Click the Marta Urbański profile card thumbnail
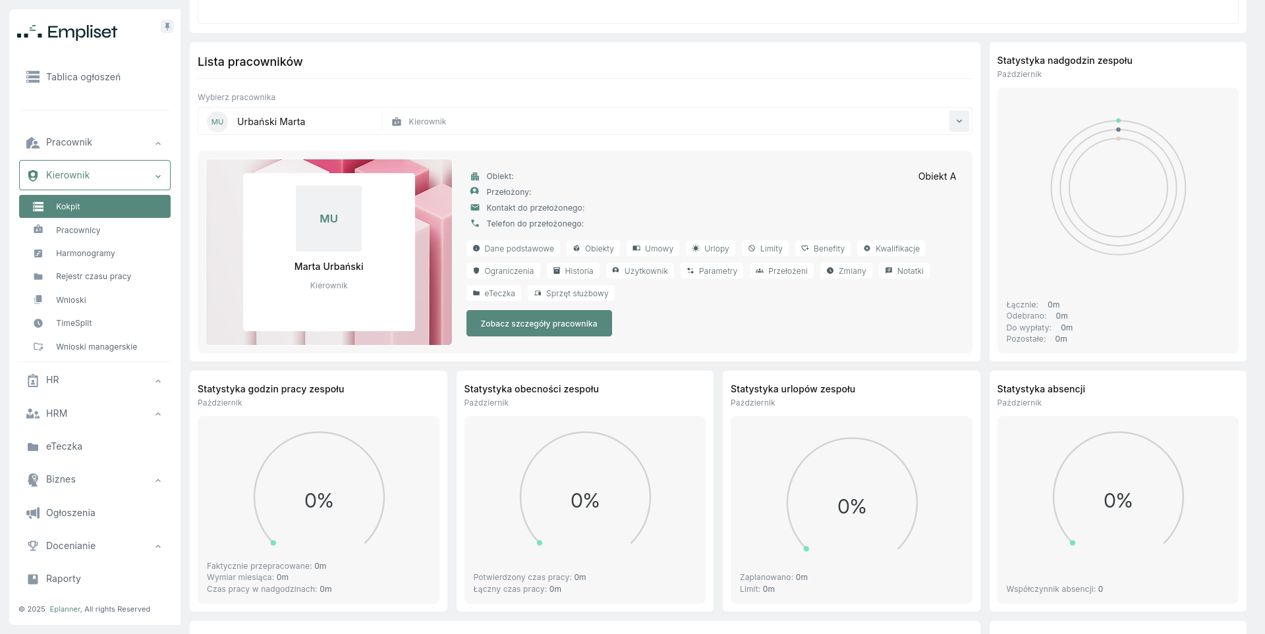The width and height of the screenshot is (1265, 634). click(329, 252)
